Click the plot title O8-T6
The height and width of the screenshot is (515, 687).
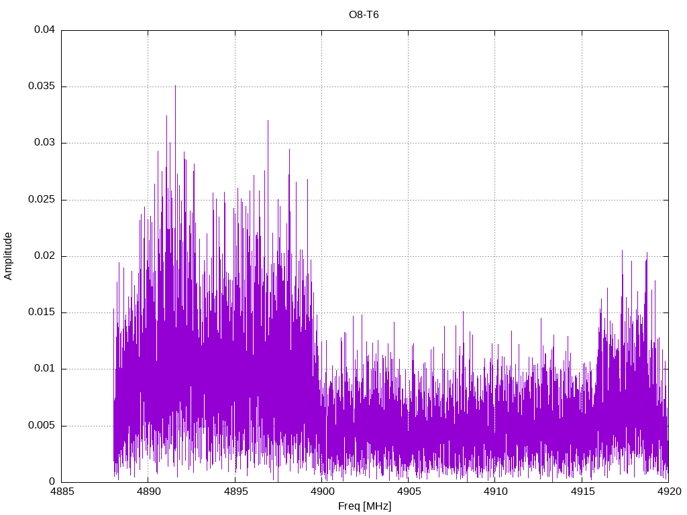364,14
